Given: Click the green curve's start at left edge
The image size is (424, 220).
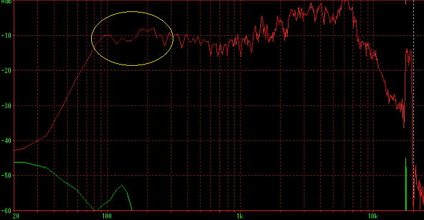Looking at the screenshot, I should (14, 162).
